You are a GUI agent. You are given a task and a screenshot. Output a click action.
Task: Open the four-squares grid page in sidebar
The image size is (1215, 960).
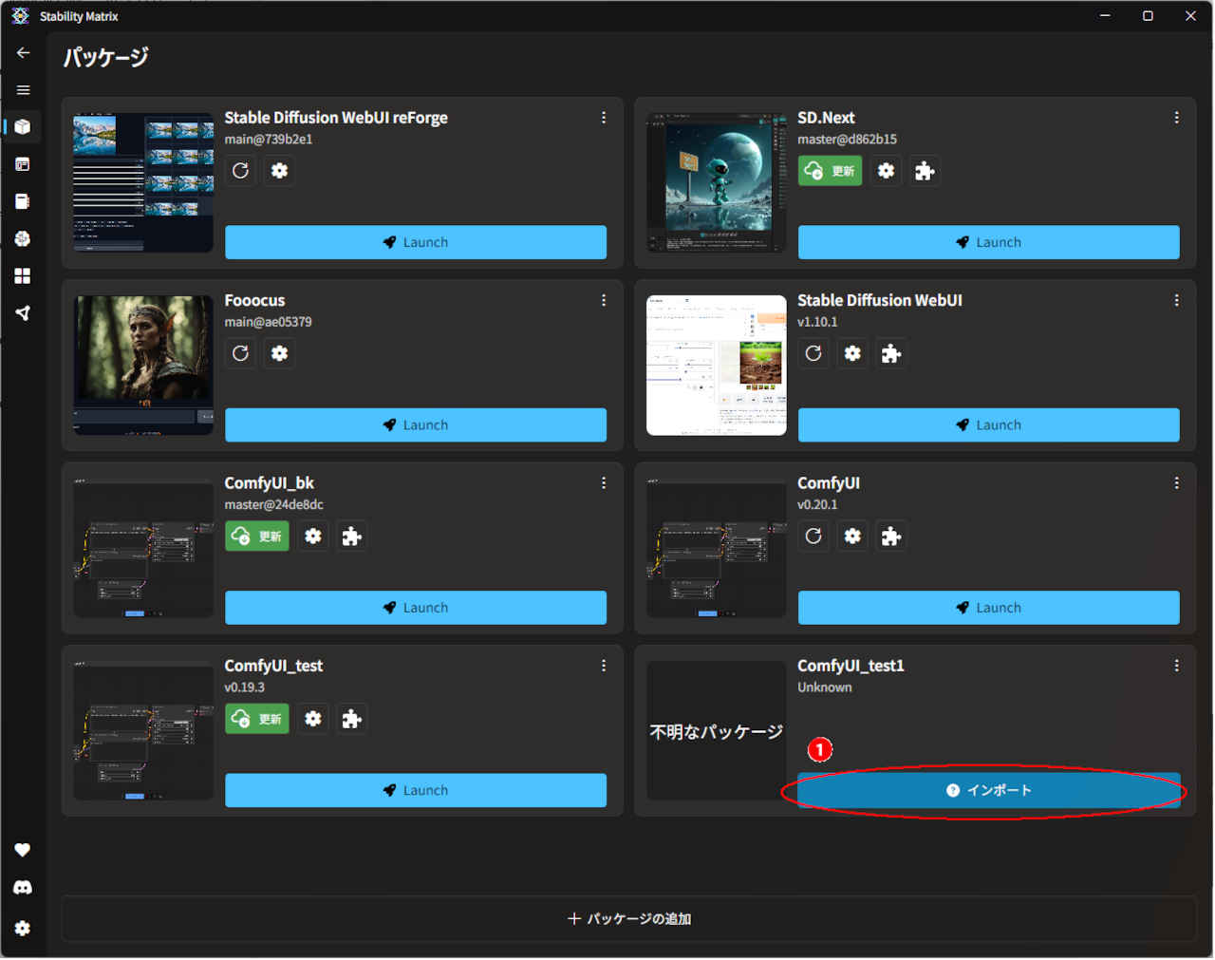23,275
